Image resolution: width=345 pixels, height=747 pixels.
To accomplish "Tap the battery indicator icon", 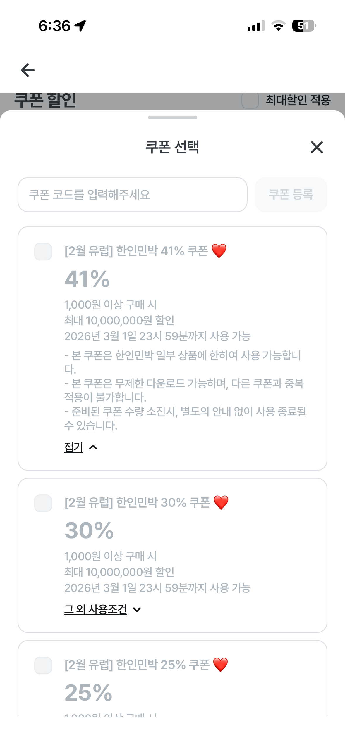I will (304, 26).
